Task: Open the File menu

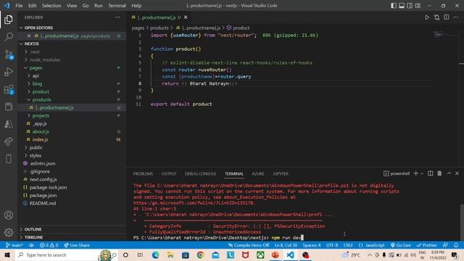Action: (x=19, y=6)
